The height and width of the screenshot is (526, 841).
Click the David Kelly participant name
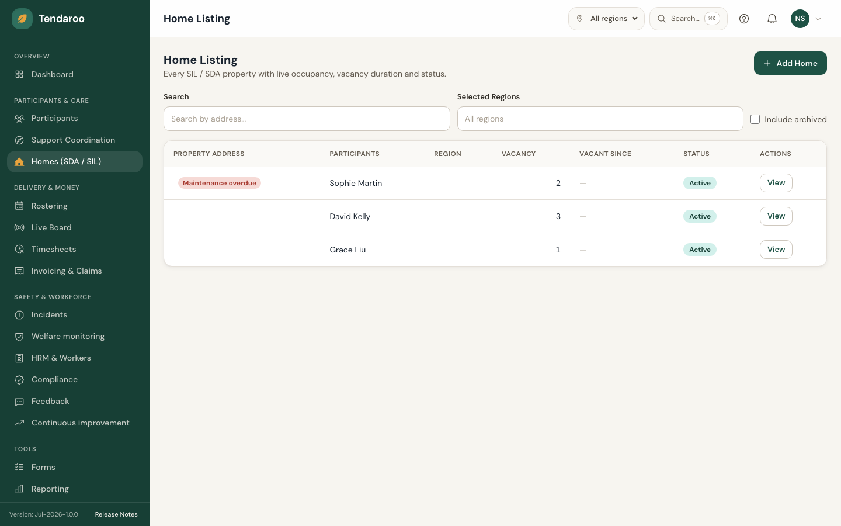(x=350, y=216)
